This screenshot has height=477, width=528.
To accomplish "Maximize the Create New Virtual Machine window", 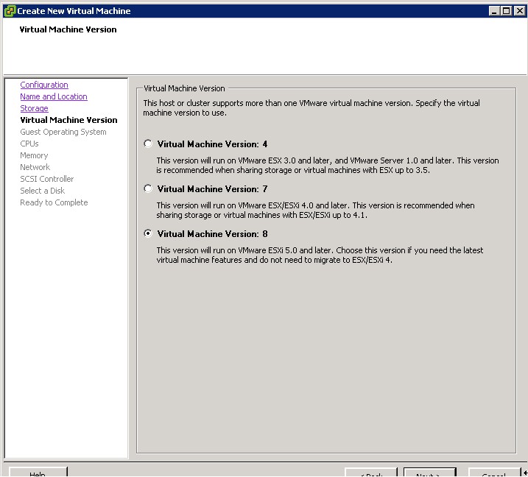I will point(506,11).
